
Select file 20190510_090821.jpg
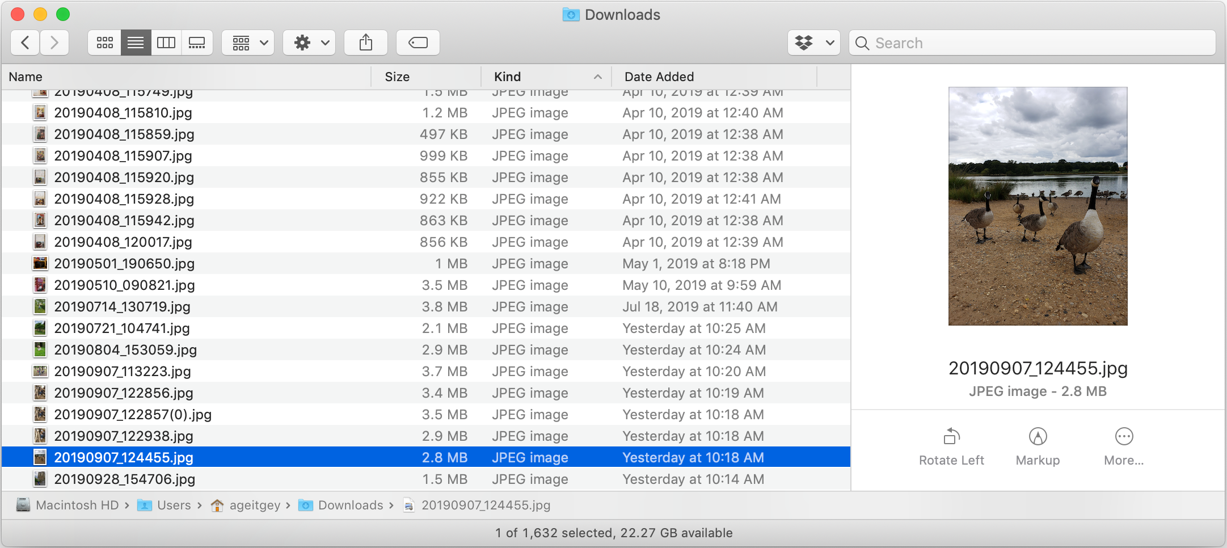click(x=425, y=285)
